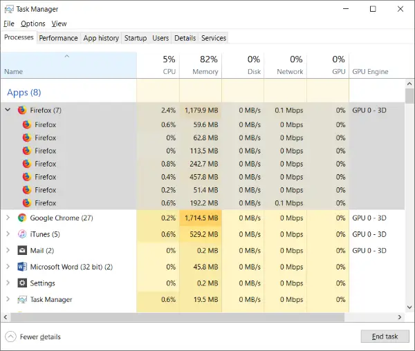Click the Firefox (7) group icon
This screenshot has width=415, height=351.
pyautogui.click(x=22, y=110)
